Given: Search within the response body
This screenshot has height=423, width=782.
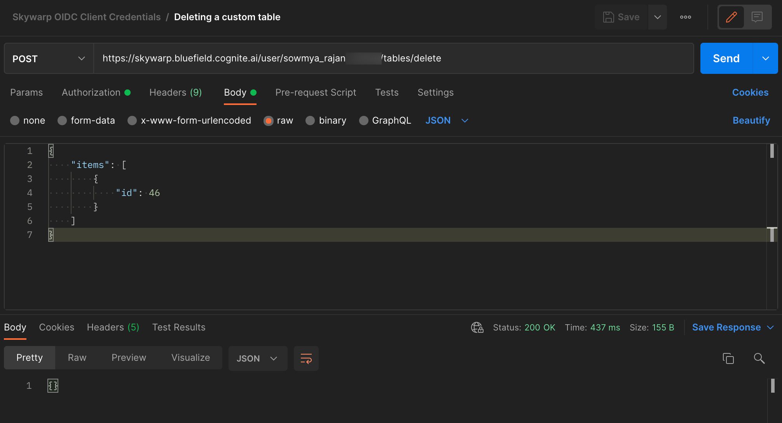Looking at the screenshot, I should (759, 358).
